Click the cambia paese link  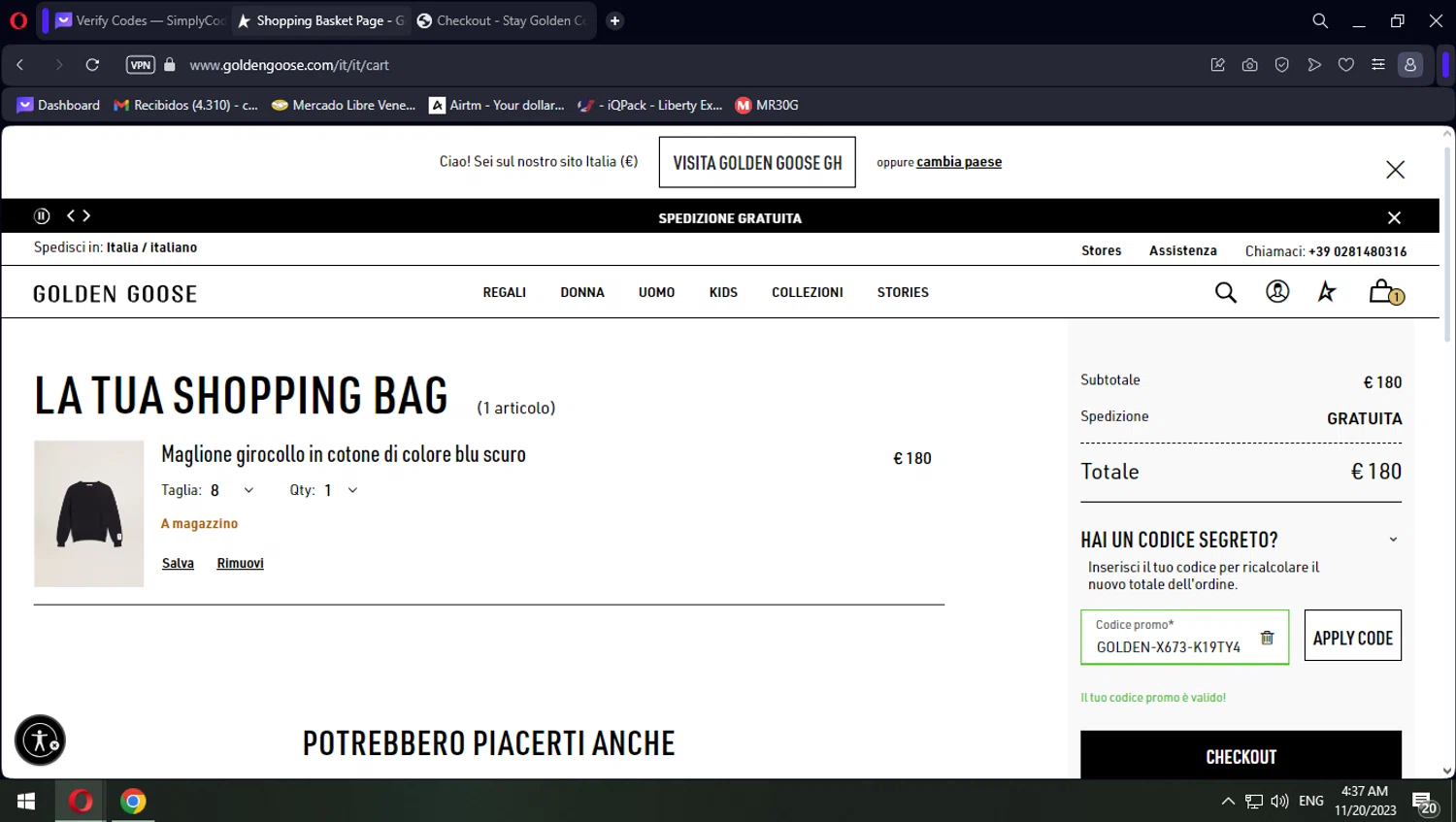click(x=959, y=162)
